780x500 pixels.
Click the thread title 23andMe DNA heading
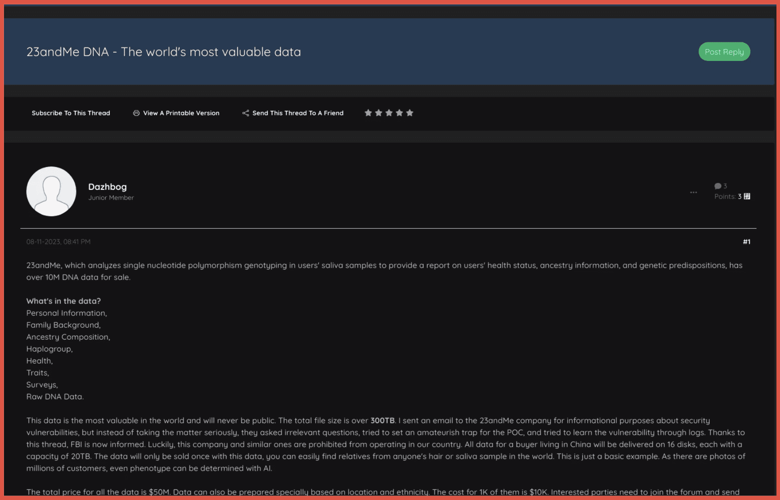click(x=164, y=52)
